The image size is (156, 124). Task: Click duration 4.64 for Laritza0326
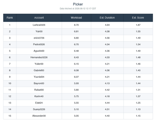point(107,25)
